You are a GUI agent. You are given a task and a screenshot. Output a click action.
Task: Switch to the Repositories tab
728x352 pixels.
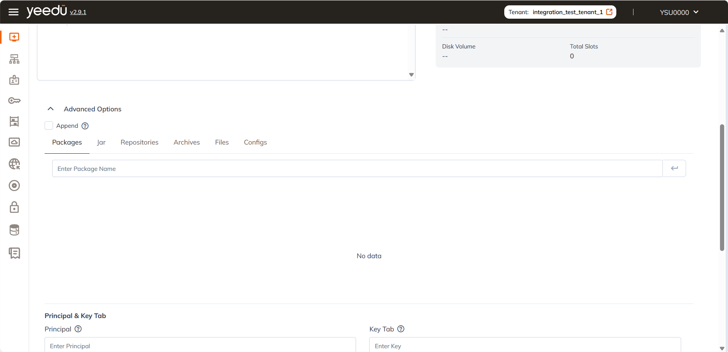click(139, 142)
